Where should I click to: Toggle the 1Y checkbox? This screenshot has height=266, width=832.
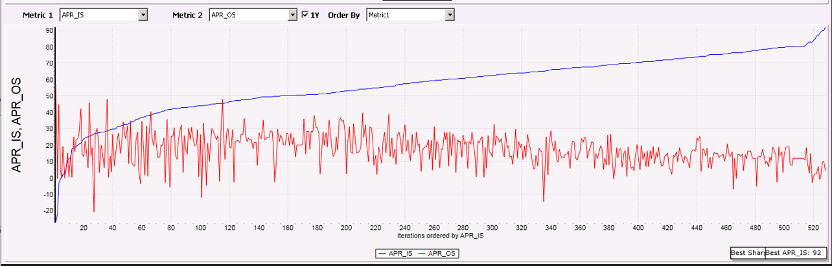(305, 15)
